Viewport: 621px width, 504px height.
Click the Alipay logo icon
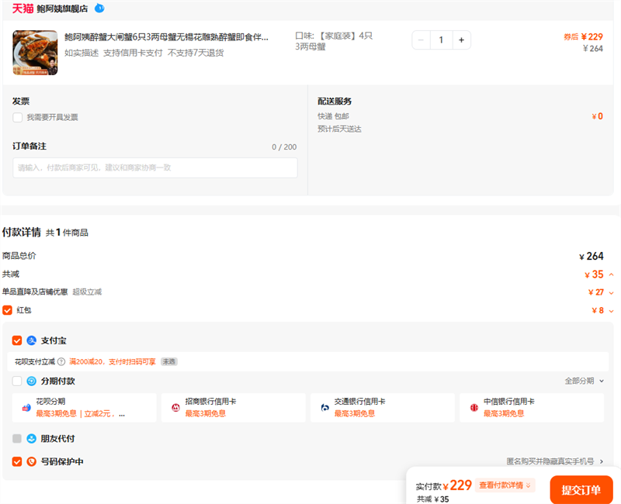click(32, 340)
